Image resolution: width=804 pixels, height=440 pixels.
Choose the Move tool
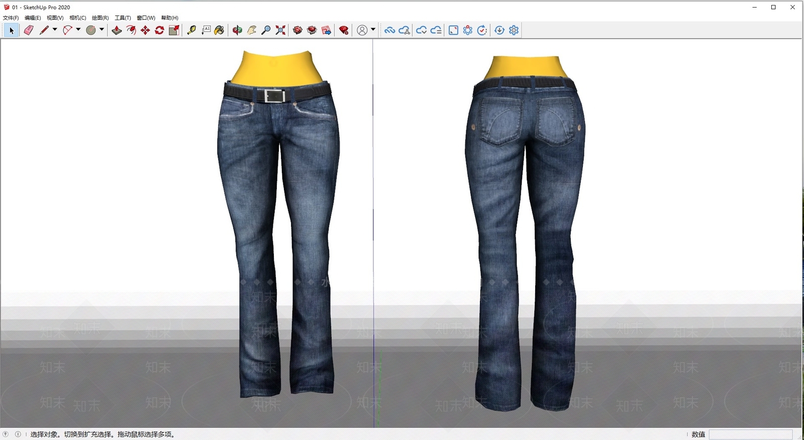(145, 30)
